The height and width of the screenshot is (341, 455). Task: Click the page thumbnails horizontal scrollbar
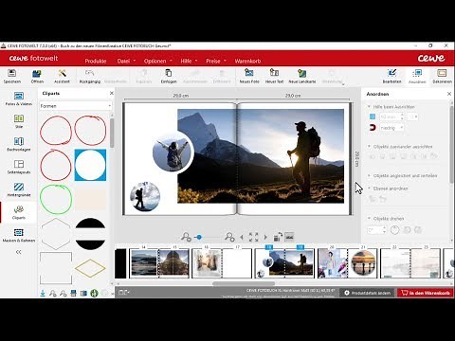[x=244, y=283]
